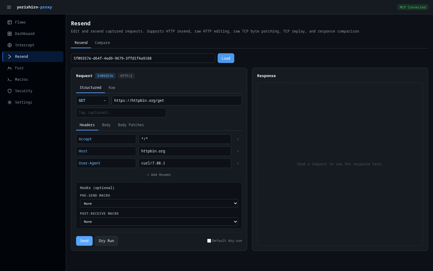Remove the Accept header row
This screenshot has height=271, width=433.
click(238, 139)
